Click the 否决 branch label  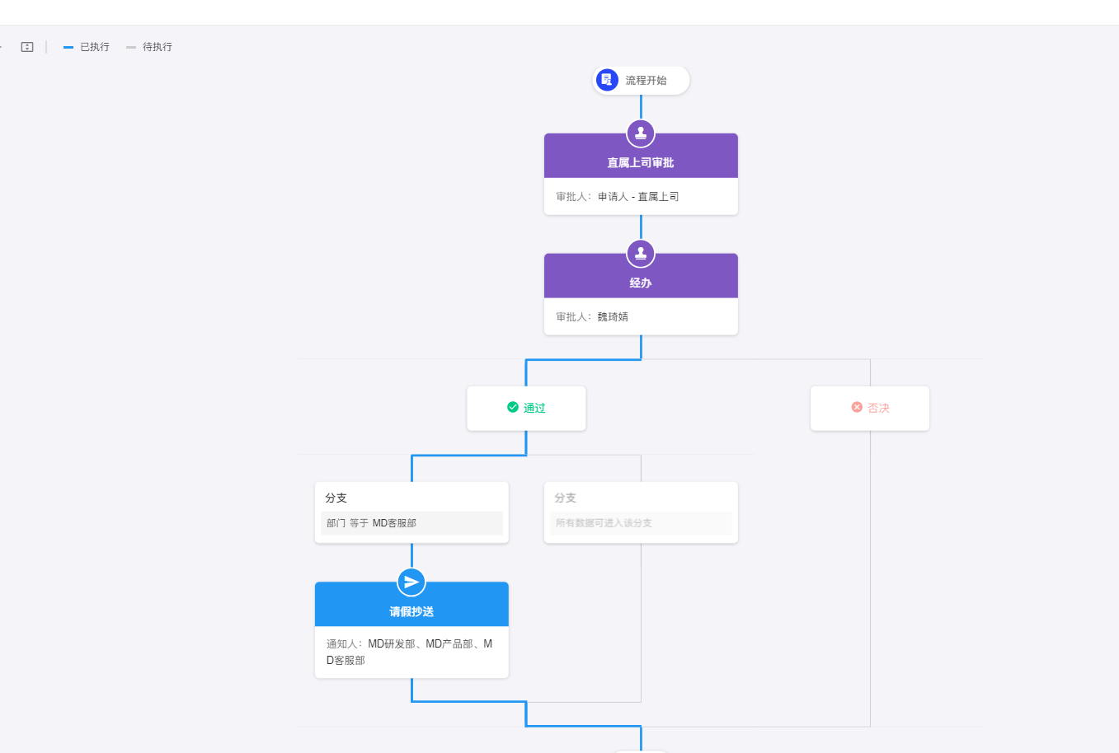[878, 409]
